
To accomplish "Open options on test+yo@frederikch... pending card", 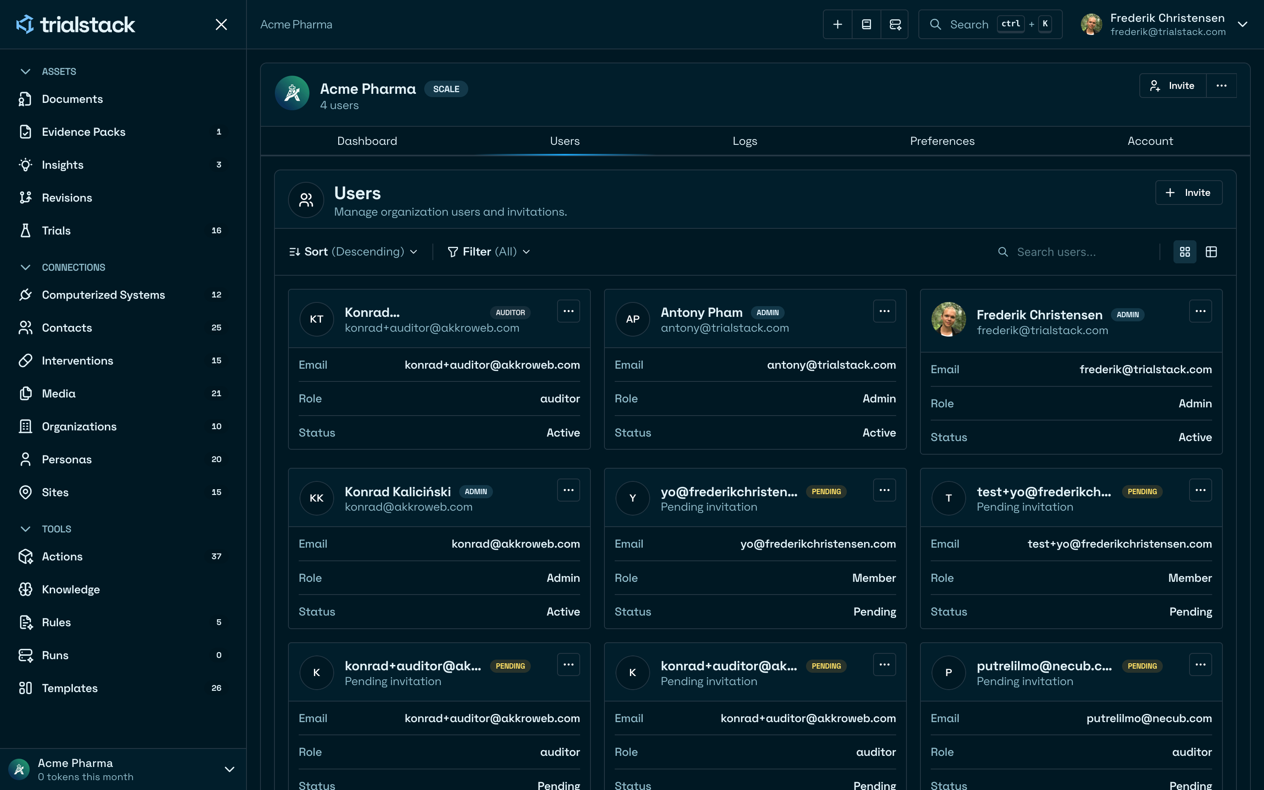I will click(x=1200, y=490).
